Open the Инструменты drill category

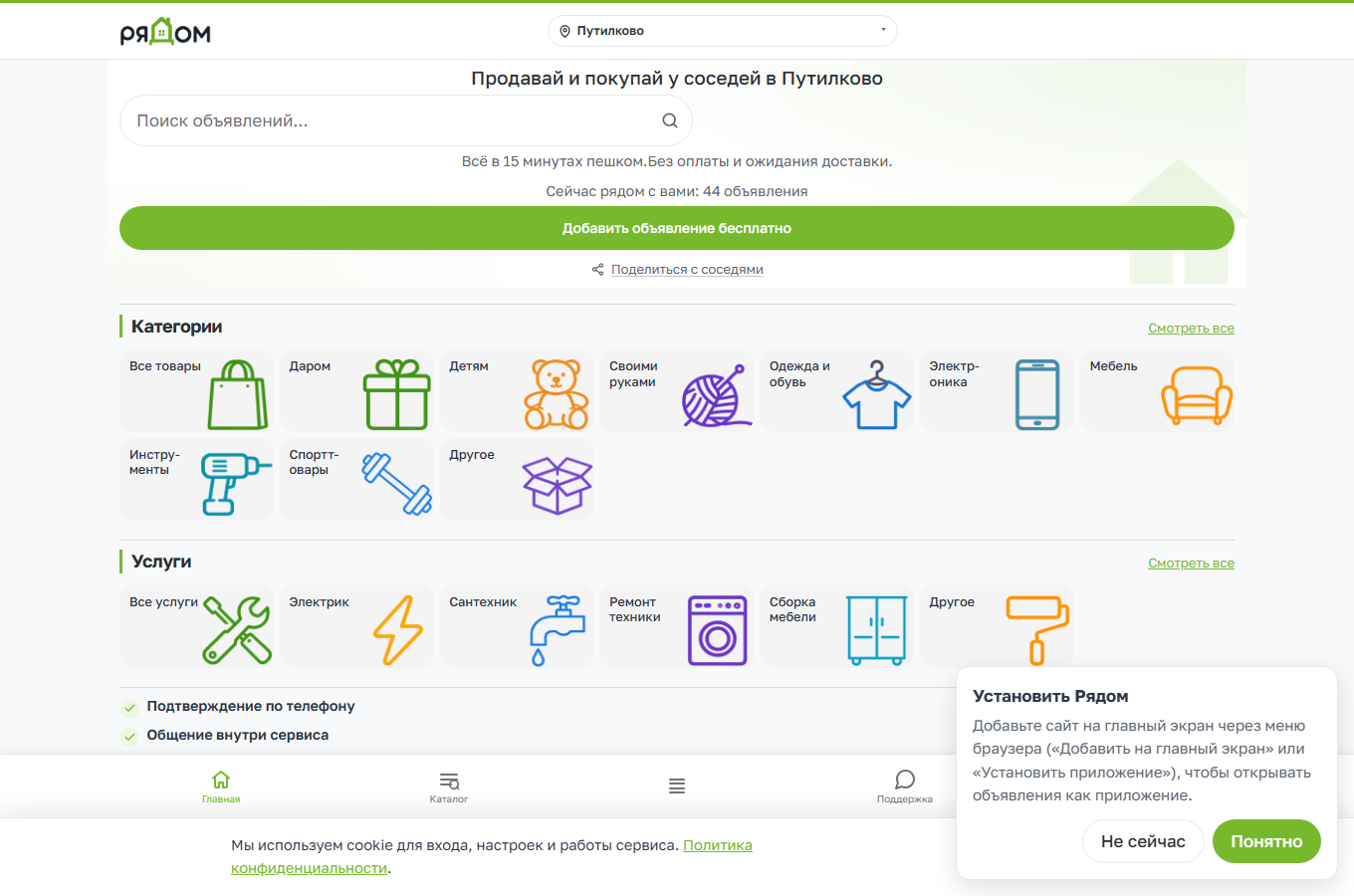[196, 479]
